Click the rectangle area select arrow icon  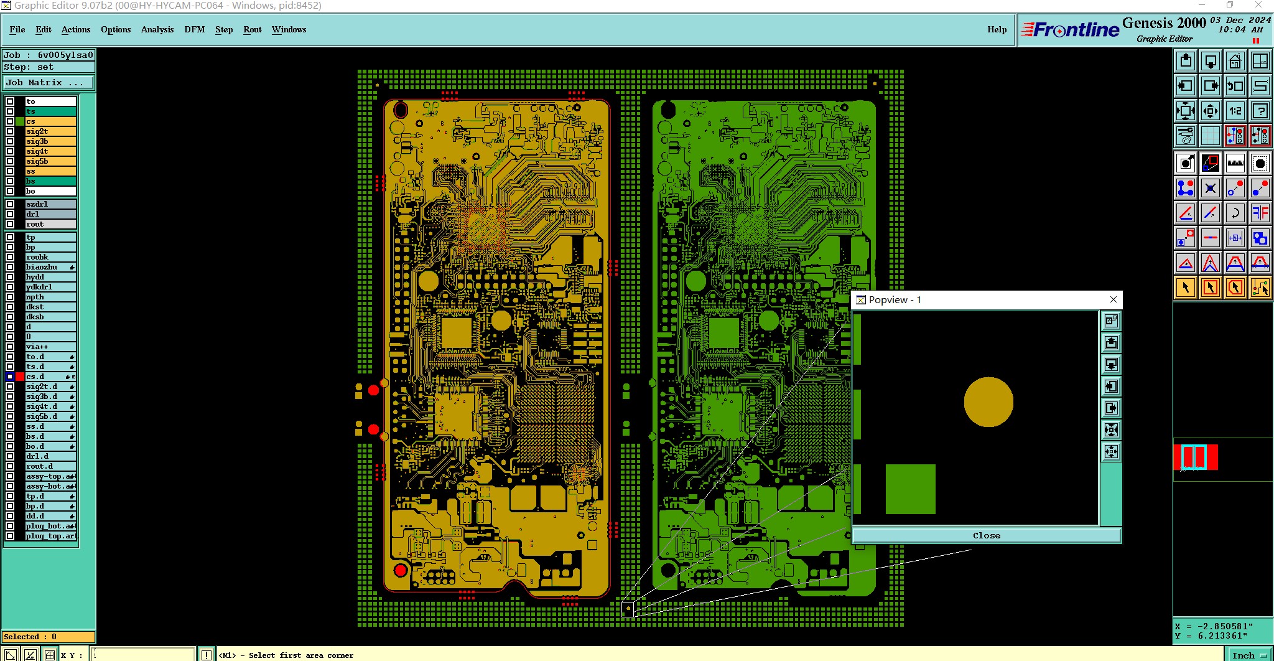(1211, 288)
